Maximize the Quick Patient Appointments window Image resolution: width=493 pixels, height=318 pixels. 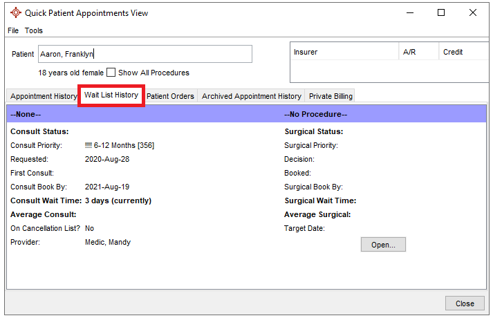pos(441,12)
